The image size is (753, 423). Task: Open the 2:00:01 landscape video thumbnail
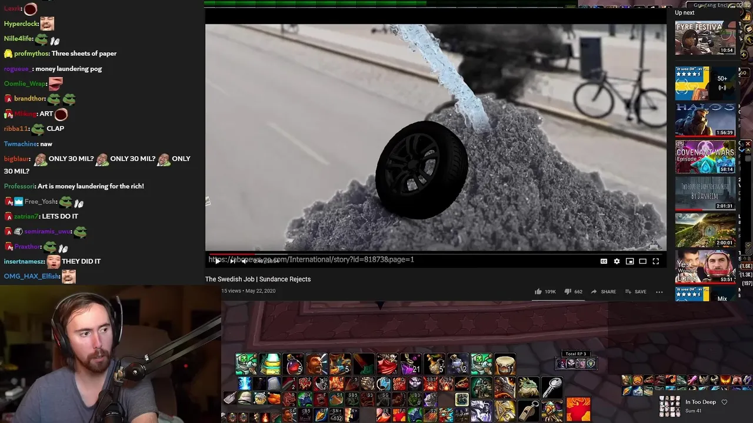point(705,230)
